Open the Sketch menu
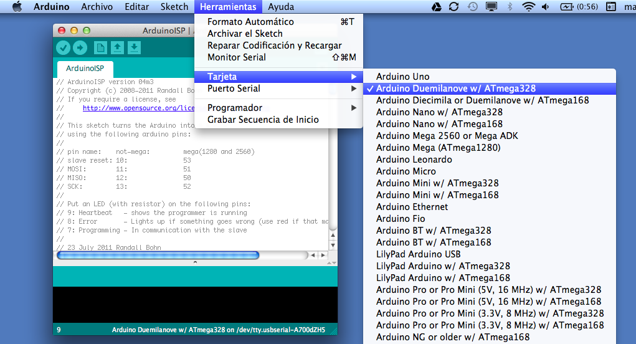 click(174, 6)
